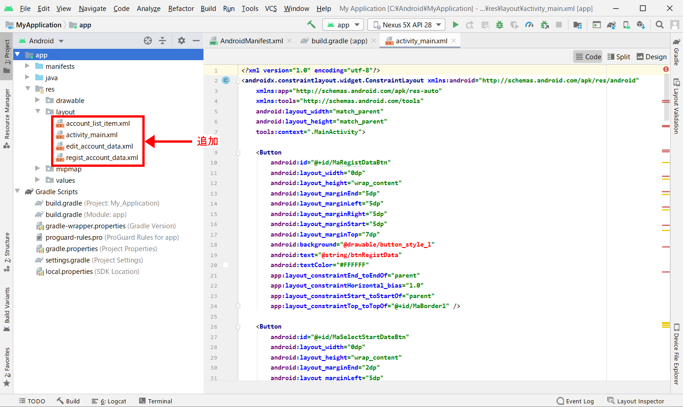
Task: Click the red error indicator in editor
Action: [666, 69]
